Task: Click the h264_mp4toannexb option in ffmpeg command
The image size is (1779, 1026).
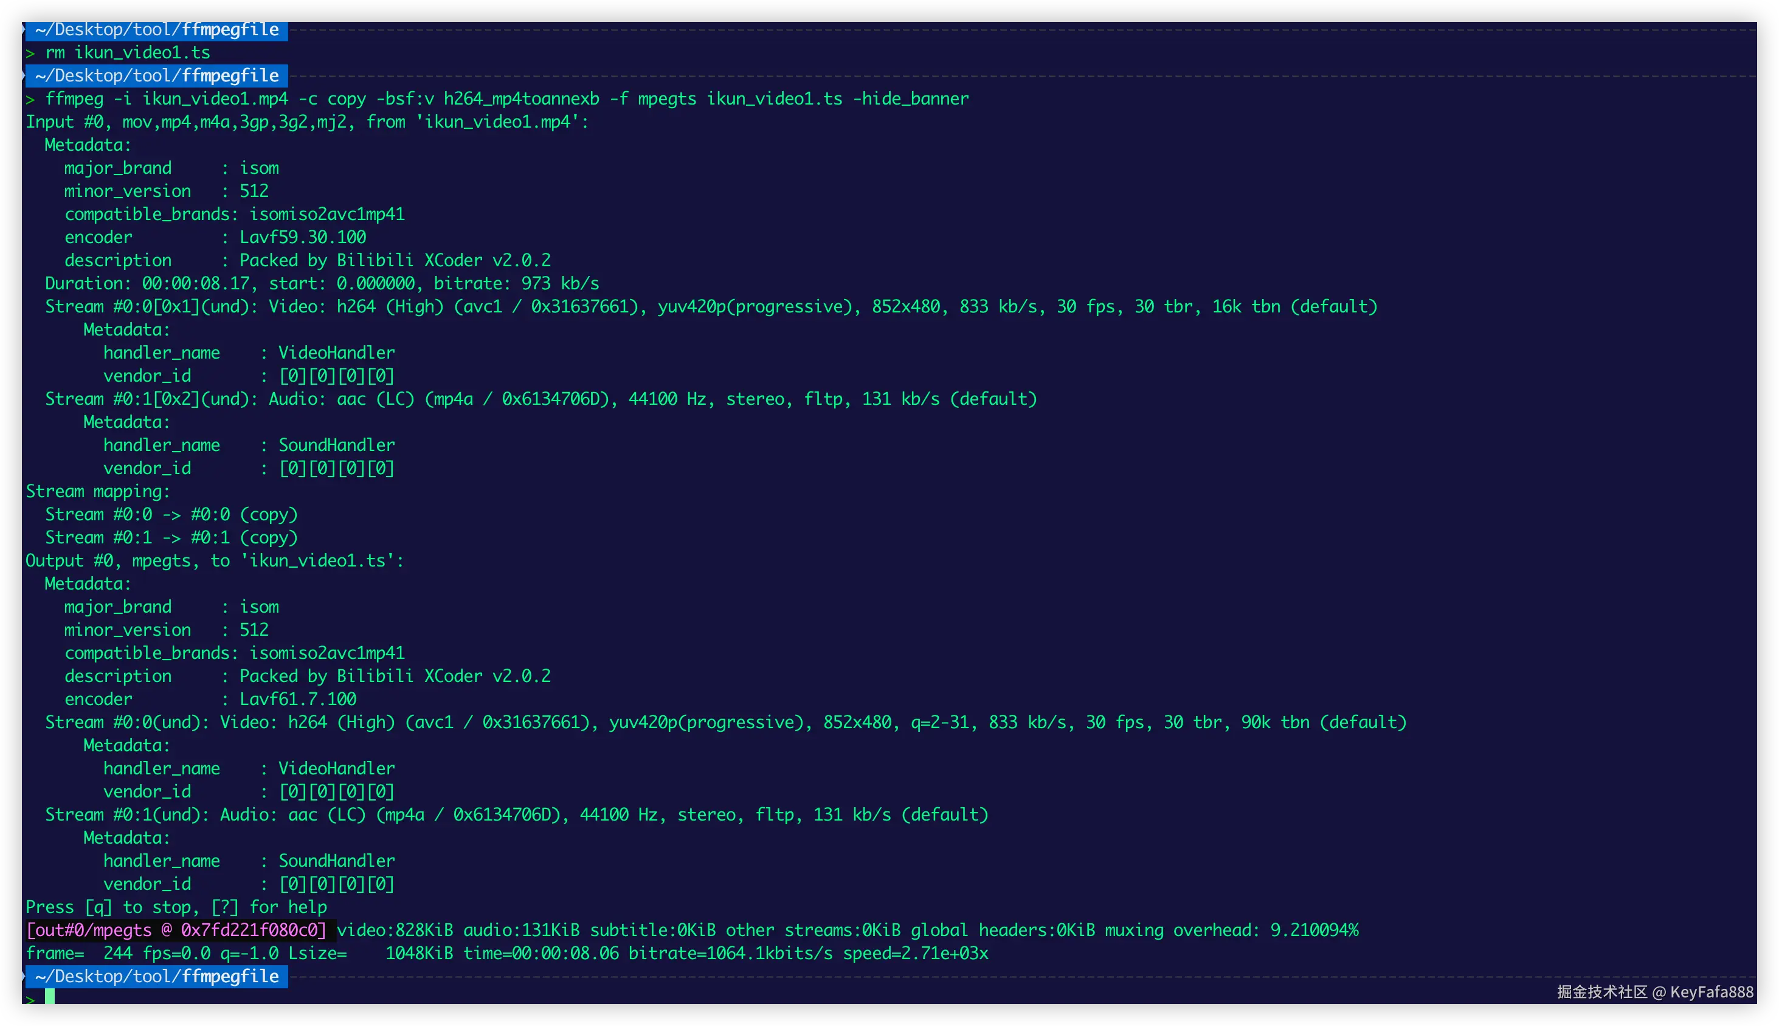Action: point(521,98)
